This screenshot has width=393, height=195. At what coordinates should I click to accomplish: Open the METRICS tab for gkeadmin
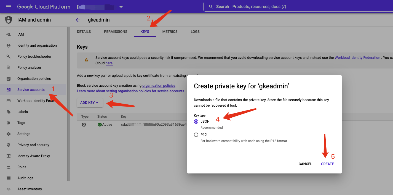point(170,31)
